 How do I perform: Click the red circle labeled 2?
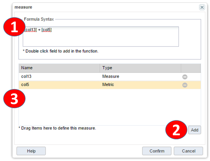(x=176, y=130)
